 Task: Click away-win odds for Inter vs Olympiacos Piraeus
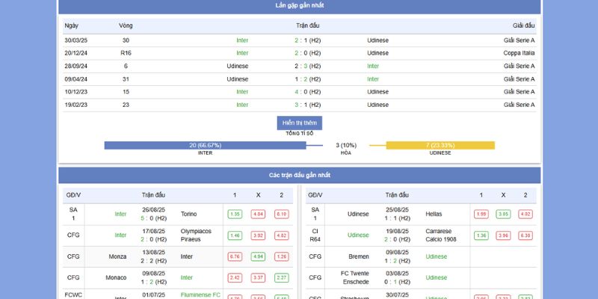pos(282,235)
